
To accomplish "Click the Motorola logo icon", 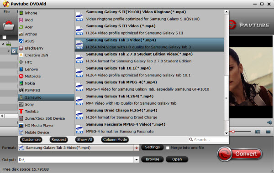I will (21, 76).
